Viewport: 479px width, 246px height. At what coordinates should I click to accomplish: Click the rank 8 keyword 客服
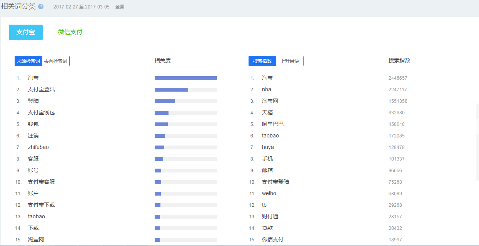point(33,159)
